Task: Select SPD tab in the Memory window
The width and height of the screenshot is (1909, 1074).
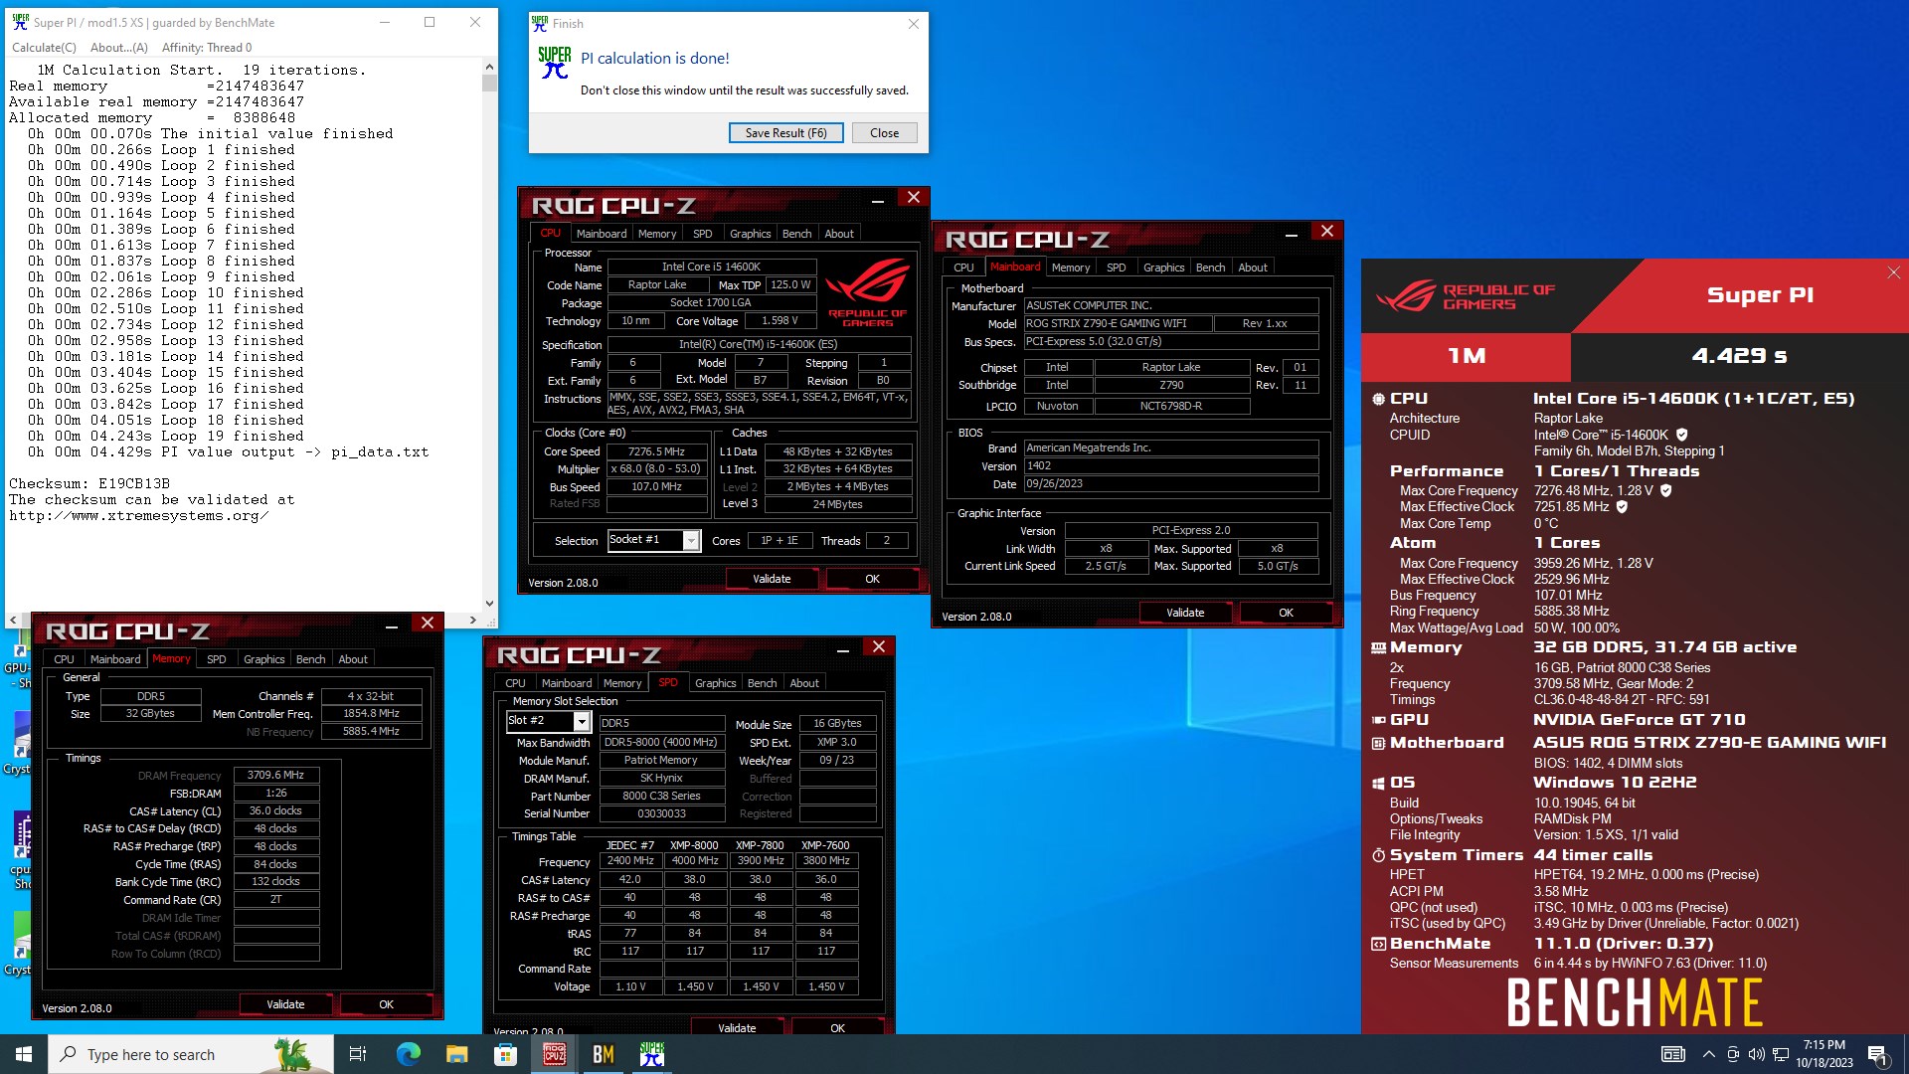Action: (x=216, y=659)
